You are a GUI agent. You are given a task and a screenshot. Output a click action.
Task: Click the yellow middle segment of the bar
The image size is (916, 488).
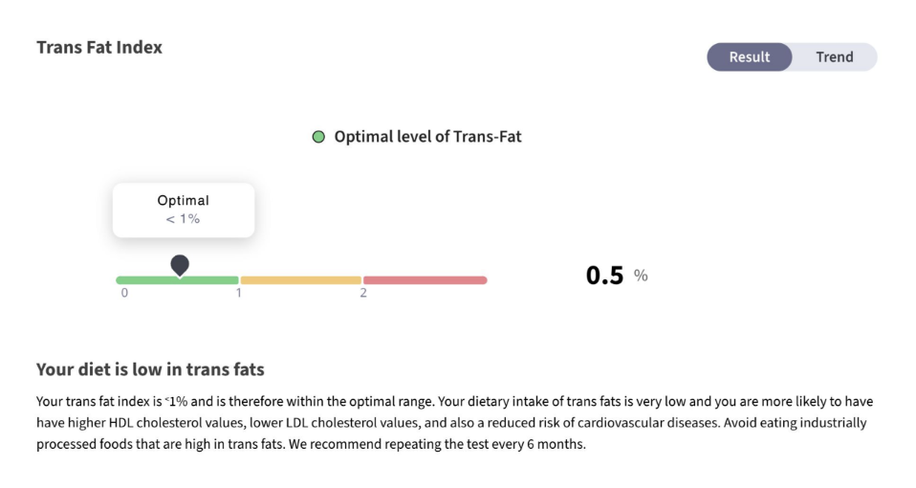click(301, 280)
